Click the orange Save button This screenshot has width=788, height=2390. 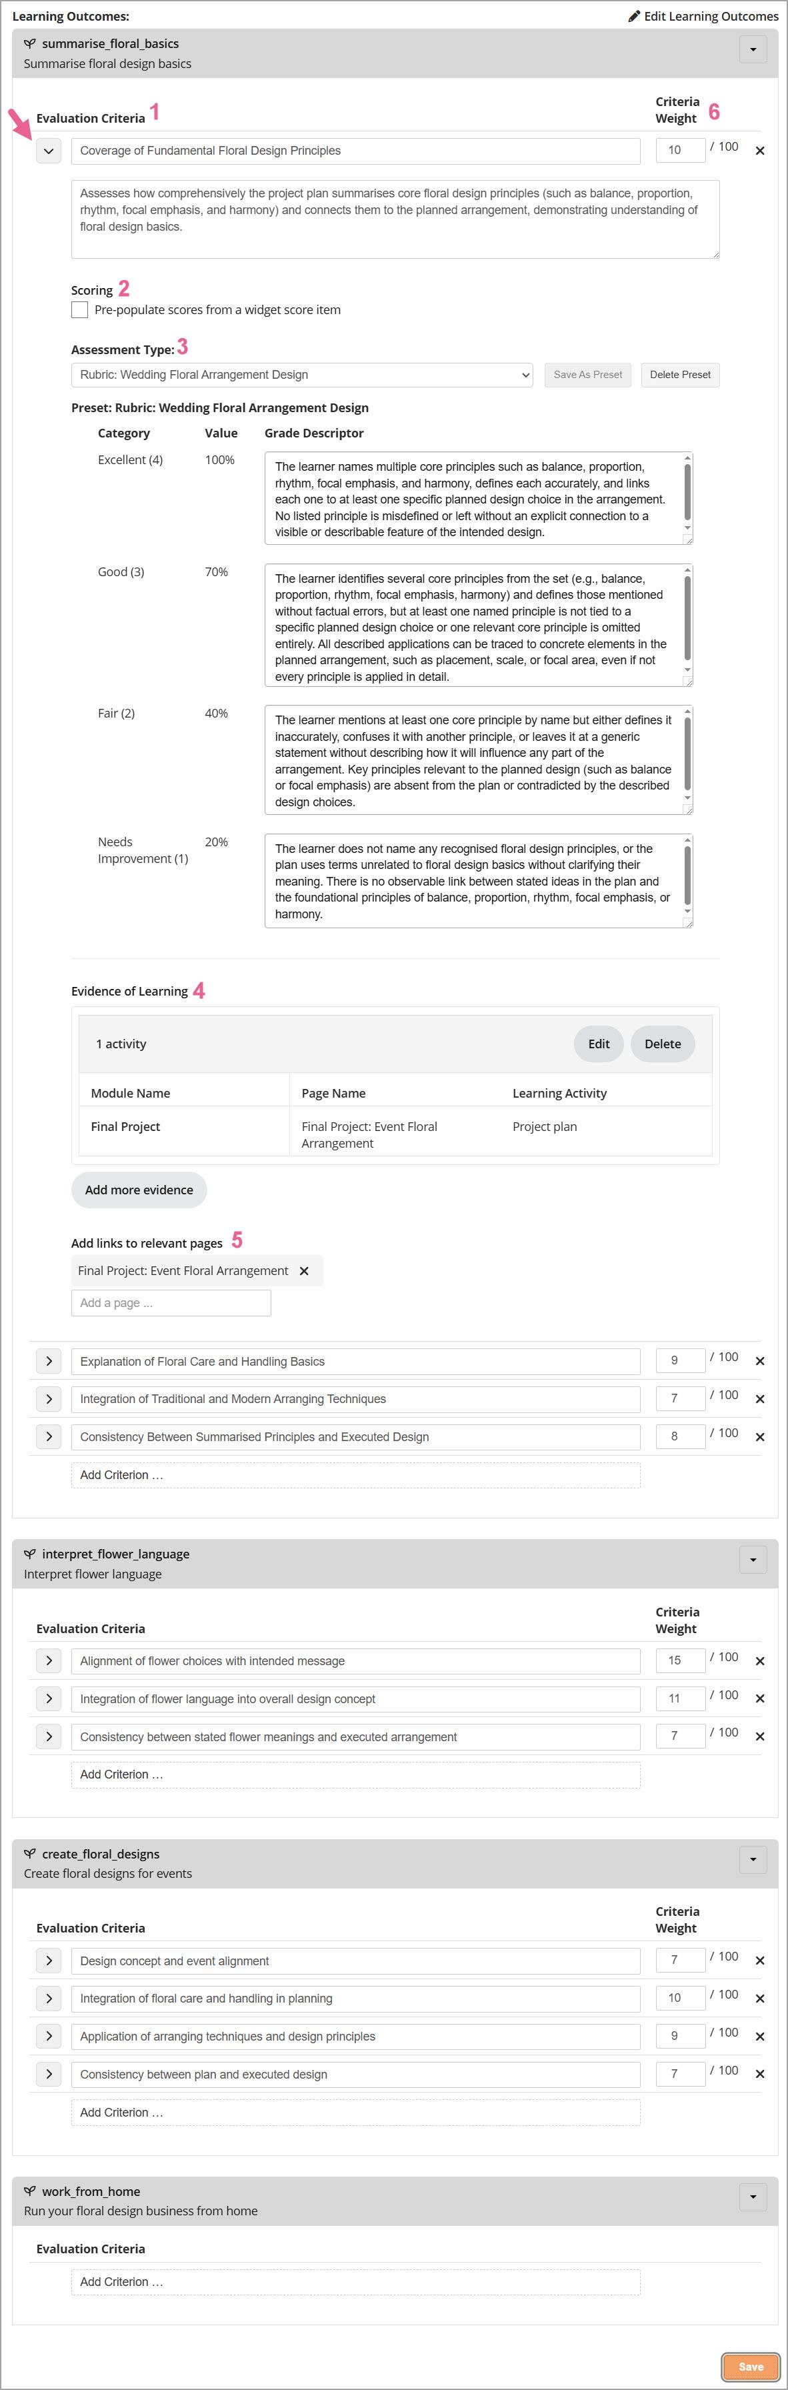click(751, 2366)
